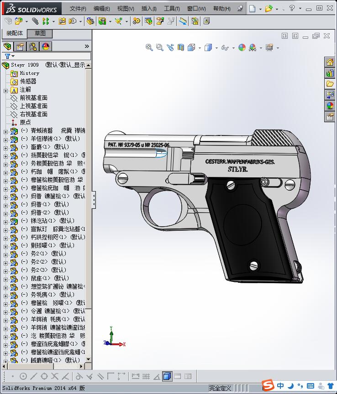This screenshot has height=394, width=337.
Task: Open the View Settings dropdown arrow
Action: tap(278, 48)
